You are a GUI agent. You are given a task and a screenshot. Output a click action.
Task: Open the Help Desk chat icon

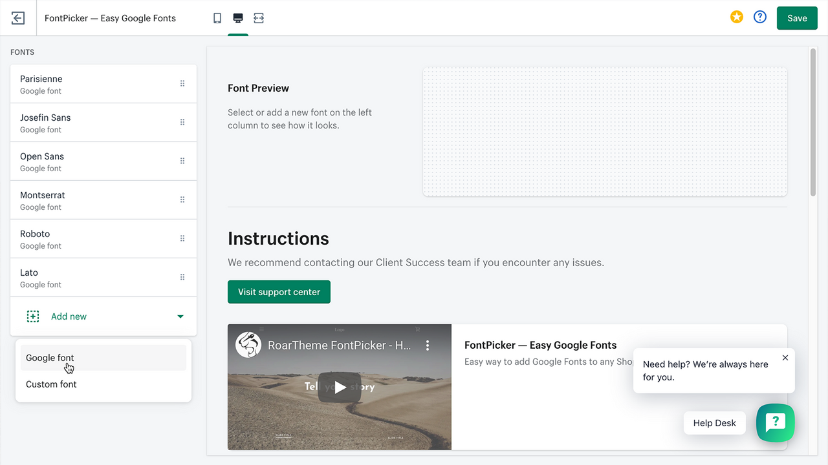coord(776,423)
